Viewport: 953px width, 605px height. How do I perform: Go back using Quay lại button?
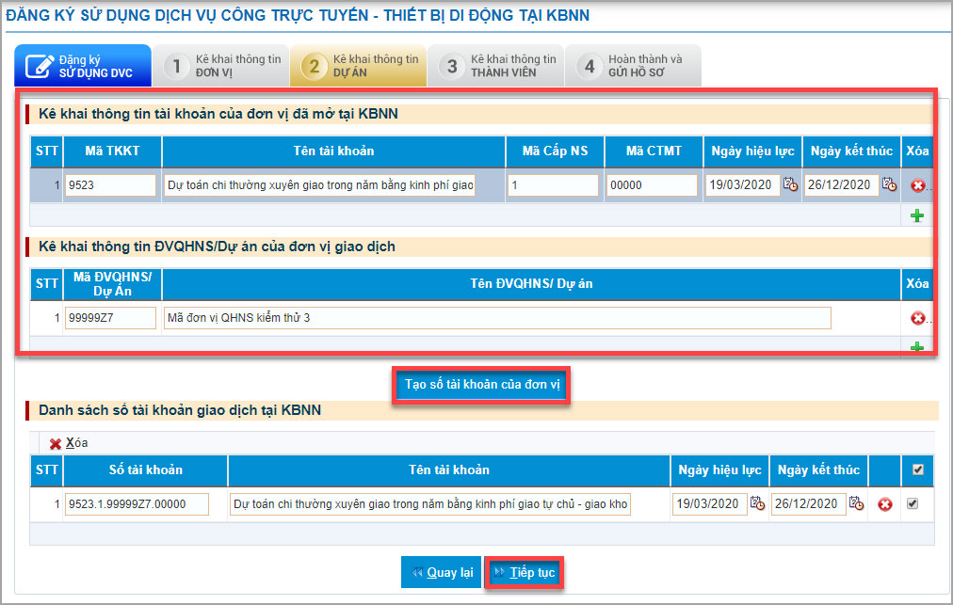[x=442, y=572]
